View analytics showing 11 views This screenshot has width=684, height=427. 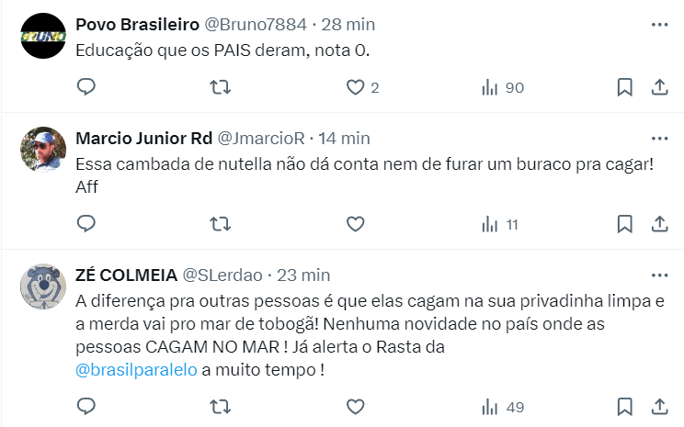point(501,223)
